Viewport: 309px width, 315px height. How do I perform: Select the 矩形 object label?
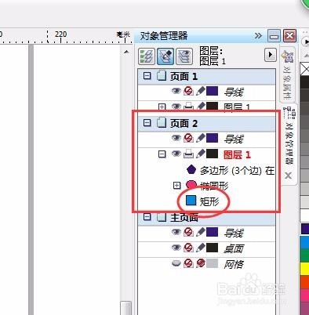tap(209, 201)
